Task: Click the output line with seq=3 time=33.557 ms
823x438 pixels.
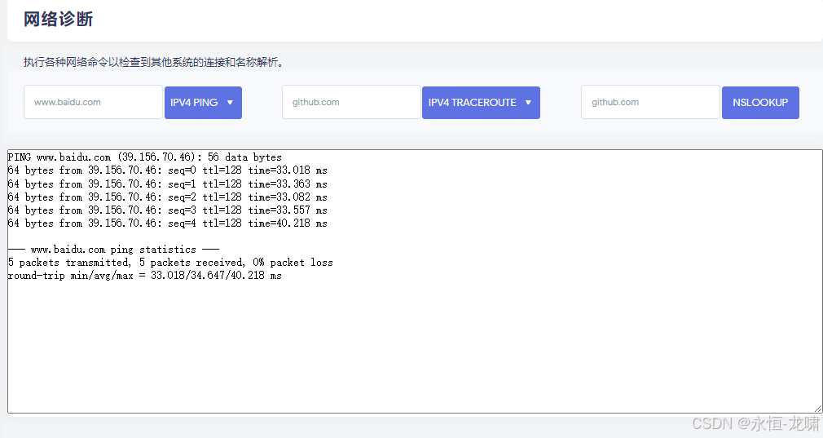Action: pyautogui.click(x=167, y=210)
